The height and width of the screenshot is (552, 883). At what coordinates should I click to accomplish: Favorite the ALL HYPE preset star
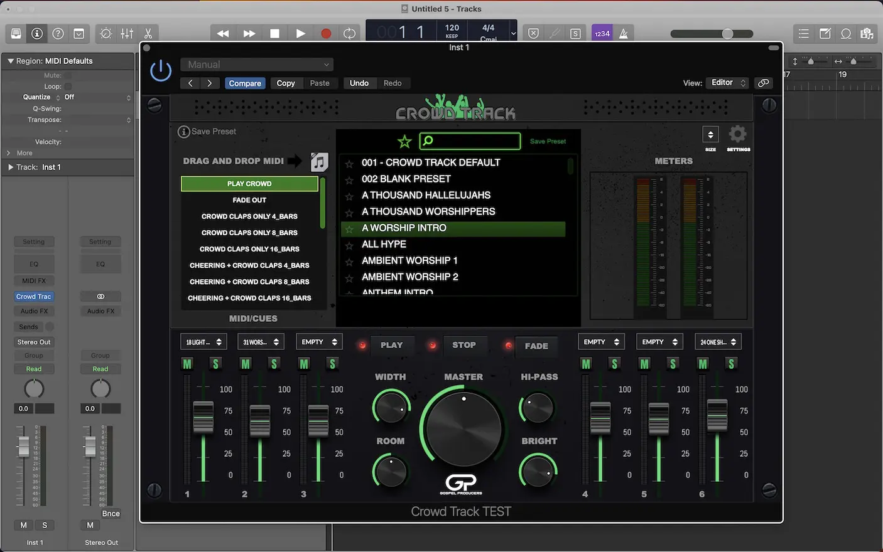[x=349, y=245]
